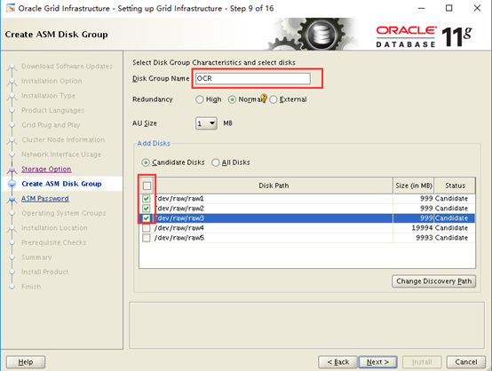Screen dimensions: 492x371
Task: Click the empty message area box
Action: tap(307, 325)
